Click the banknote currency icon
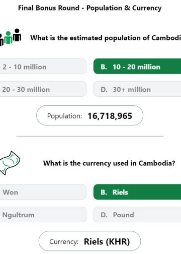The image size is (181, 254). point(10,163)
